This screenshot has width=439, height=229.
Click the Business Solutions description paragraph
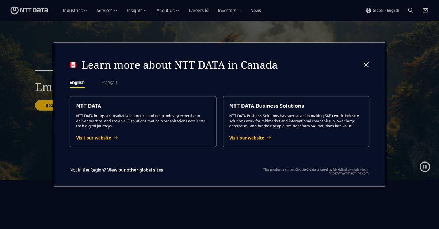294,121
